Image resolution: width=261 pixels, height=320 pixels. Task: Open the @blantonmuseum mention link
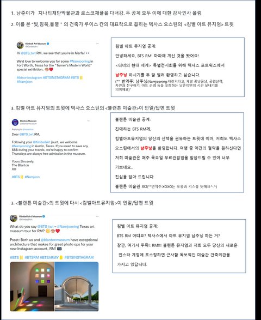coord(55,240)
